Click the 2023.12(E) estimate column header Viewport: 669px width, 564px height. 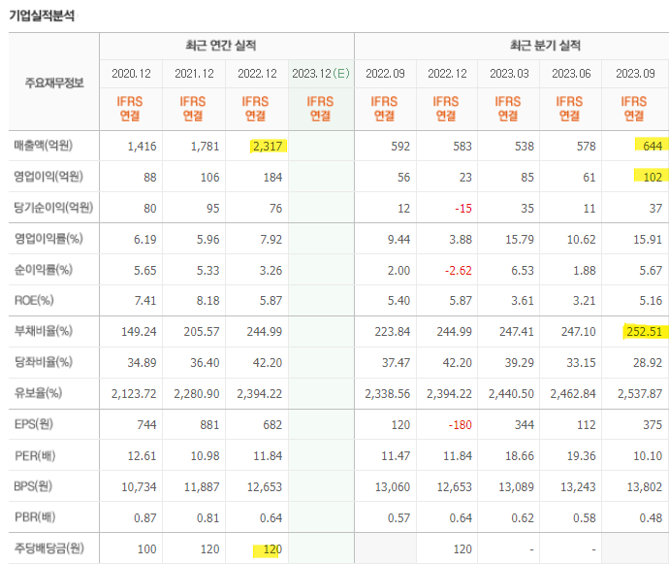(321, 74)
